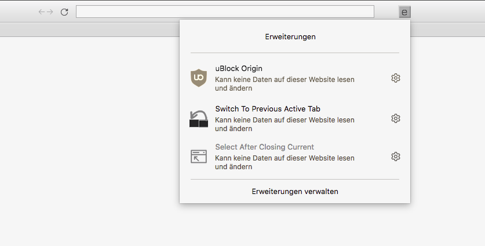Open gear for Select After Closing Current
Viewport: 485px width, 246px height.
pos(396,156)
